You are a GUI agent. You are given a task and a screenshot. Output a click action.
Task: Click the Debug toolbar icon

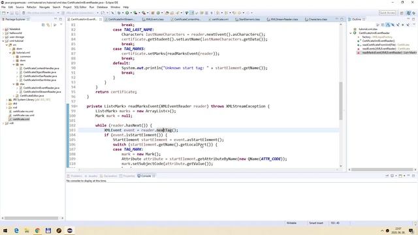coord(119,13)
